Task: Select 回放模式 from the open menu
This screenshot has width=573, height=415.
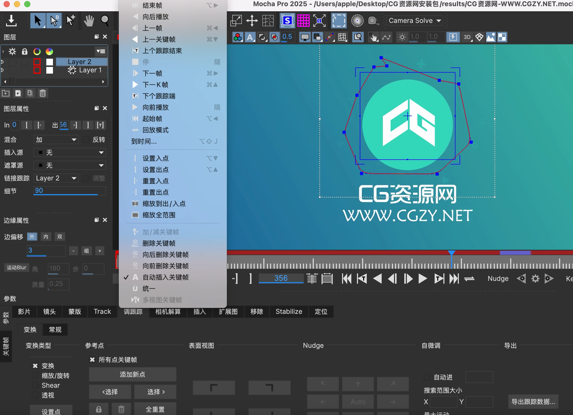Action: 156,130
